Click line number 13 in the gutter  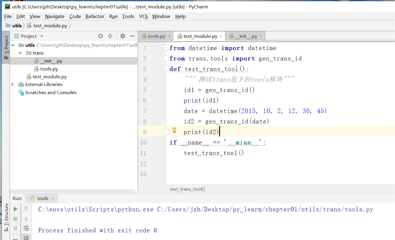[x=143, y=174]
